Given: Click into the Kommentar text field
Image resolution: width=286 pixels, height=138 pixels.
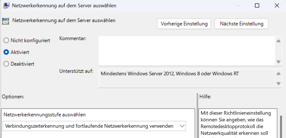Looking at the screenshot, I should pos(186,51).
